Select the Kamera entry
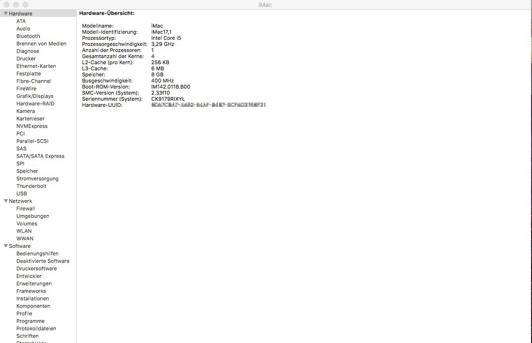The width and height of the screenshot is (532, 343). click(25, 111)
